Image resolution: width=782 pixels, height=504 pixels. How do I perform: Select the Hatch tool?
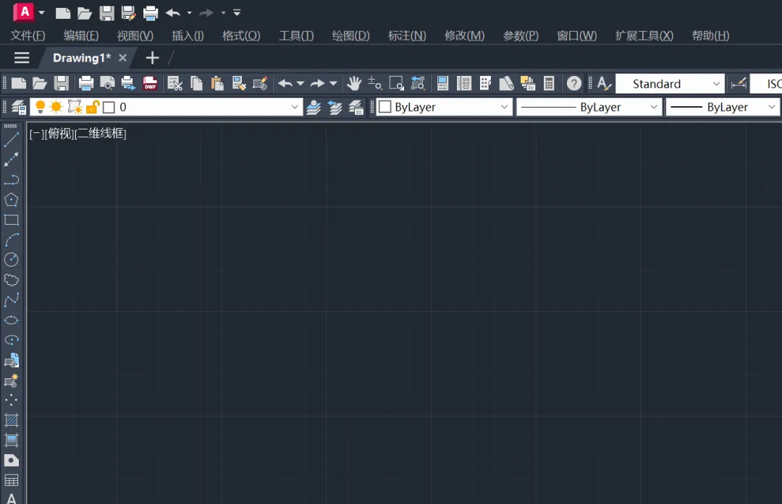[x=11, y=420]
